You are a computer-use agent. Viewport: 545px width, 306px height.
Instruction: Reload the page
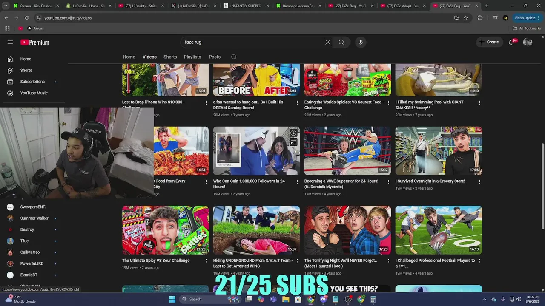coord(26,18)
